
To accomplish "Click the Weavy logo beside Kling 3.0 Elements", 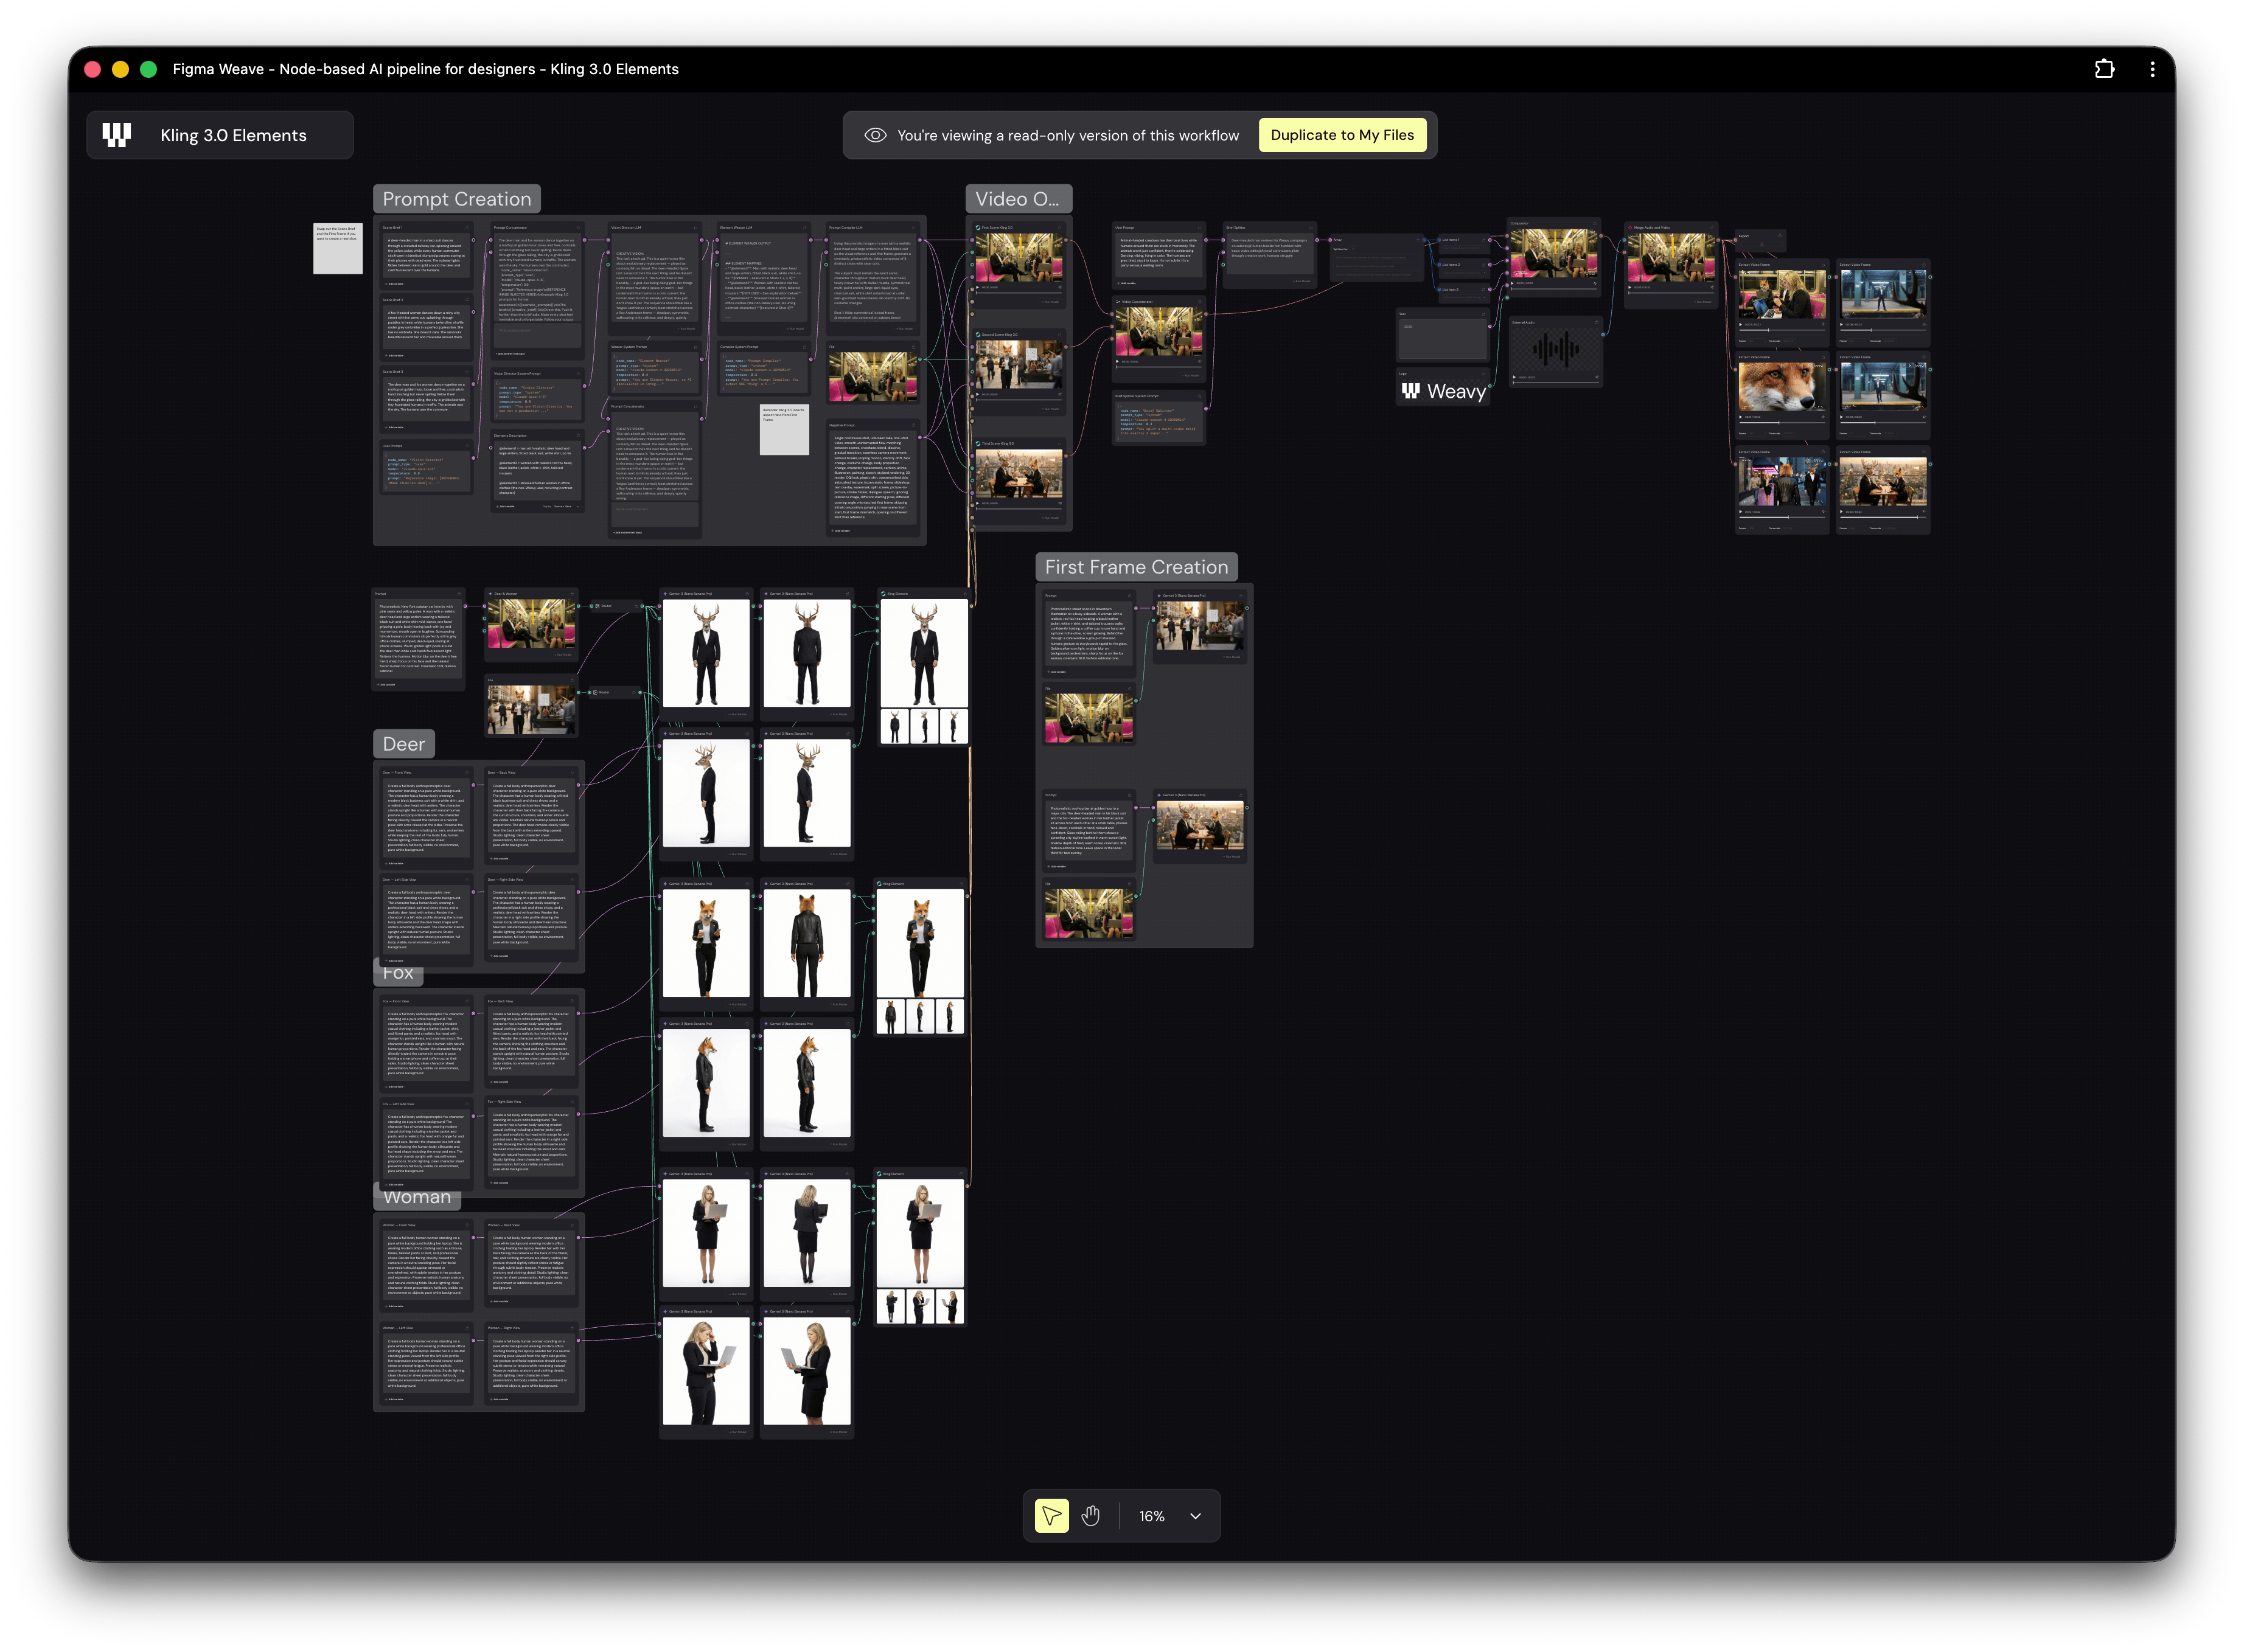I will coord(116,134).
